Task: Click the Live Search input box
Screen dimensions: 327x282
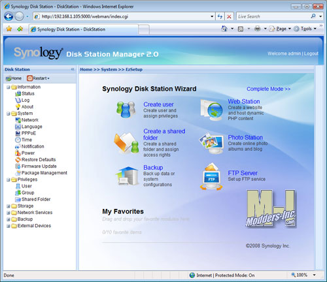Action: (273, 16)
